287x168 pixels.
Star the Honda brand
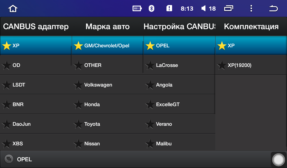click(78, 104)
